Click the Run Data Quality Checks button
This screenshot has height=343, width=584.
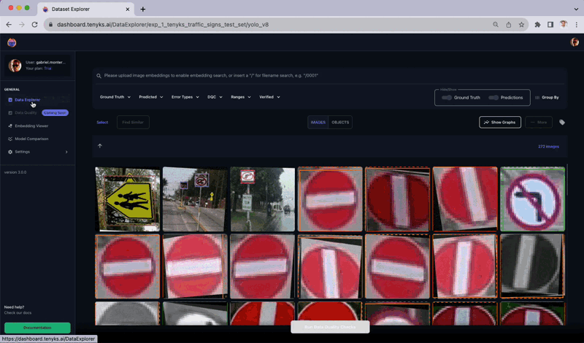330,327
